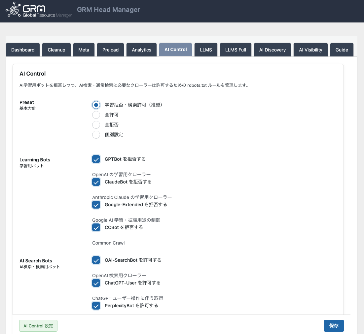This screenshot has height=334, width=364.
Task: Open the LLMS Full tab
Action: pos(236,50)
